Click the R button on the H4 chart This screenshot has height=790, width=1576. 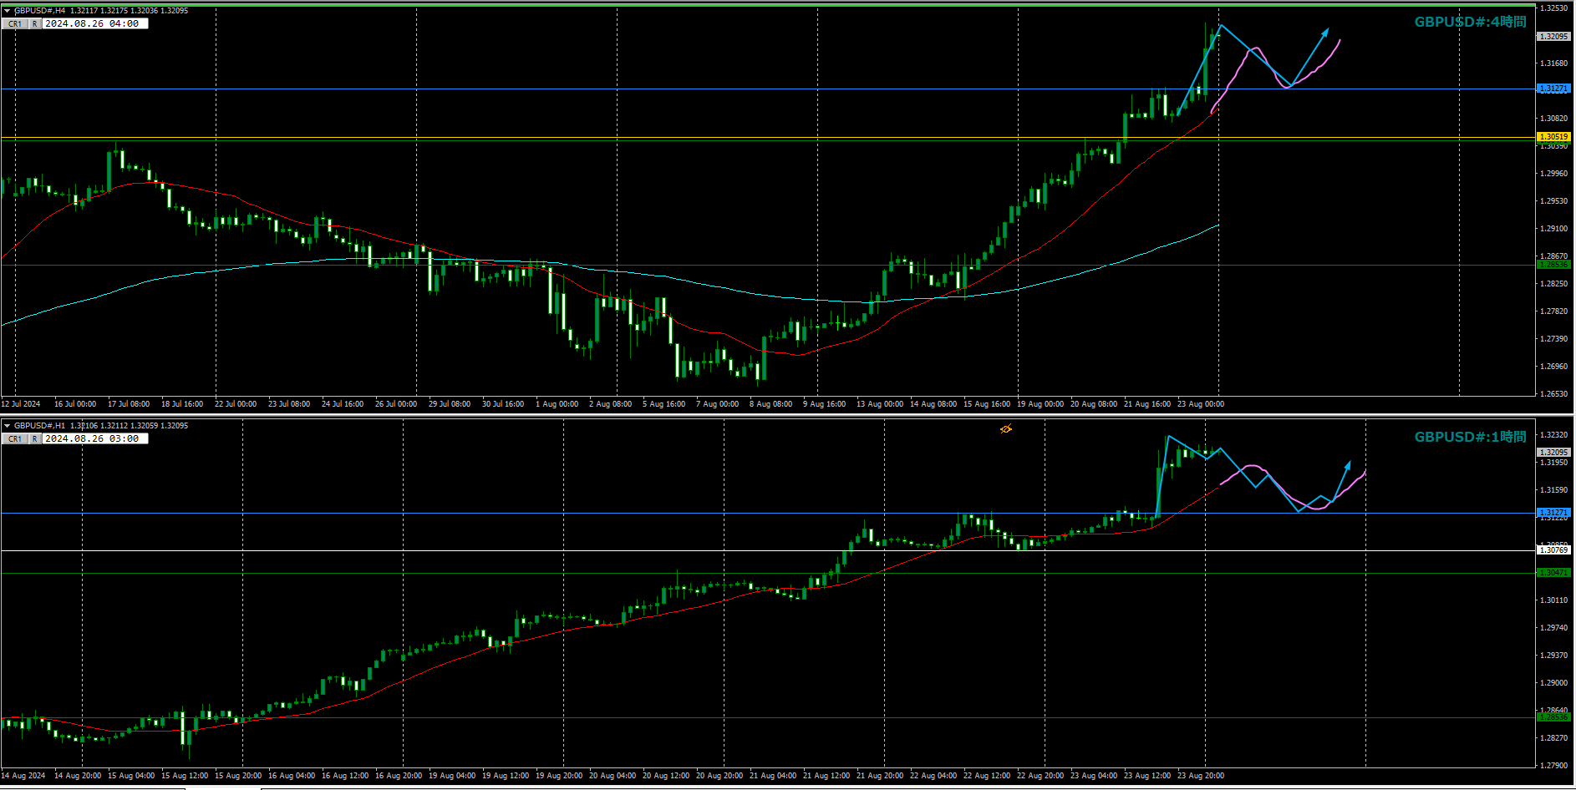(35, 24)
